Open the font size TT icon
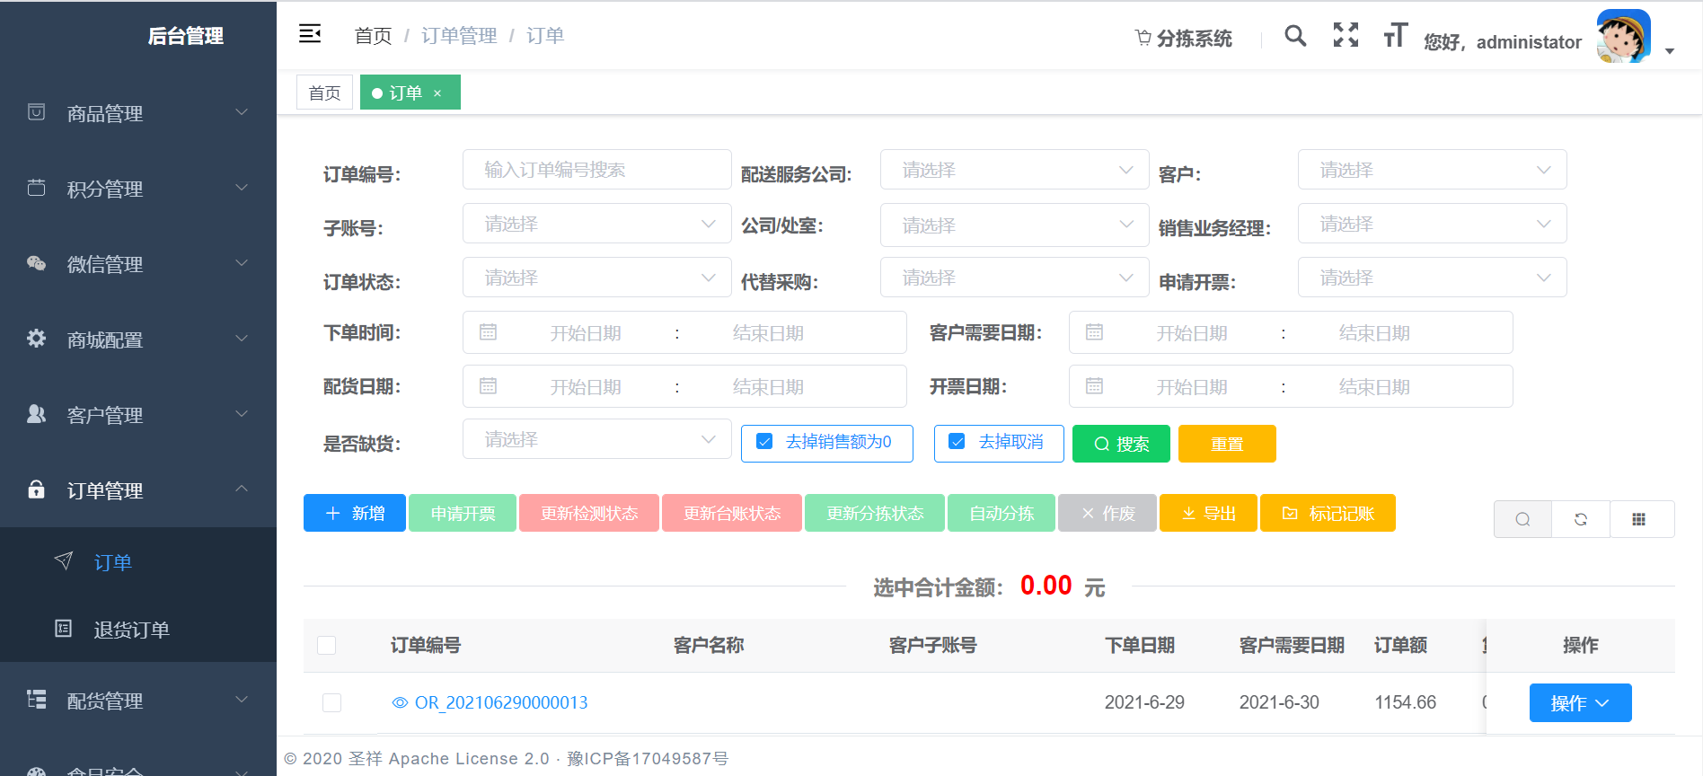This screenshot has width=1703, height=776. click(x=1395, y=35)
